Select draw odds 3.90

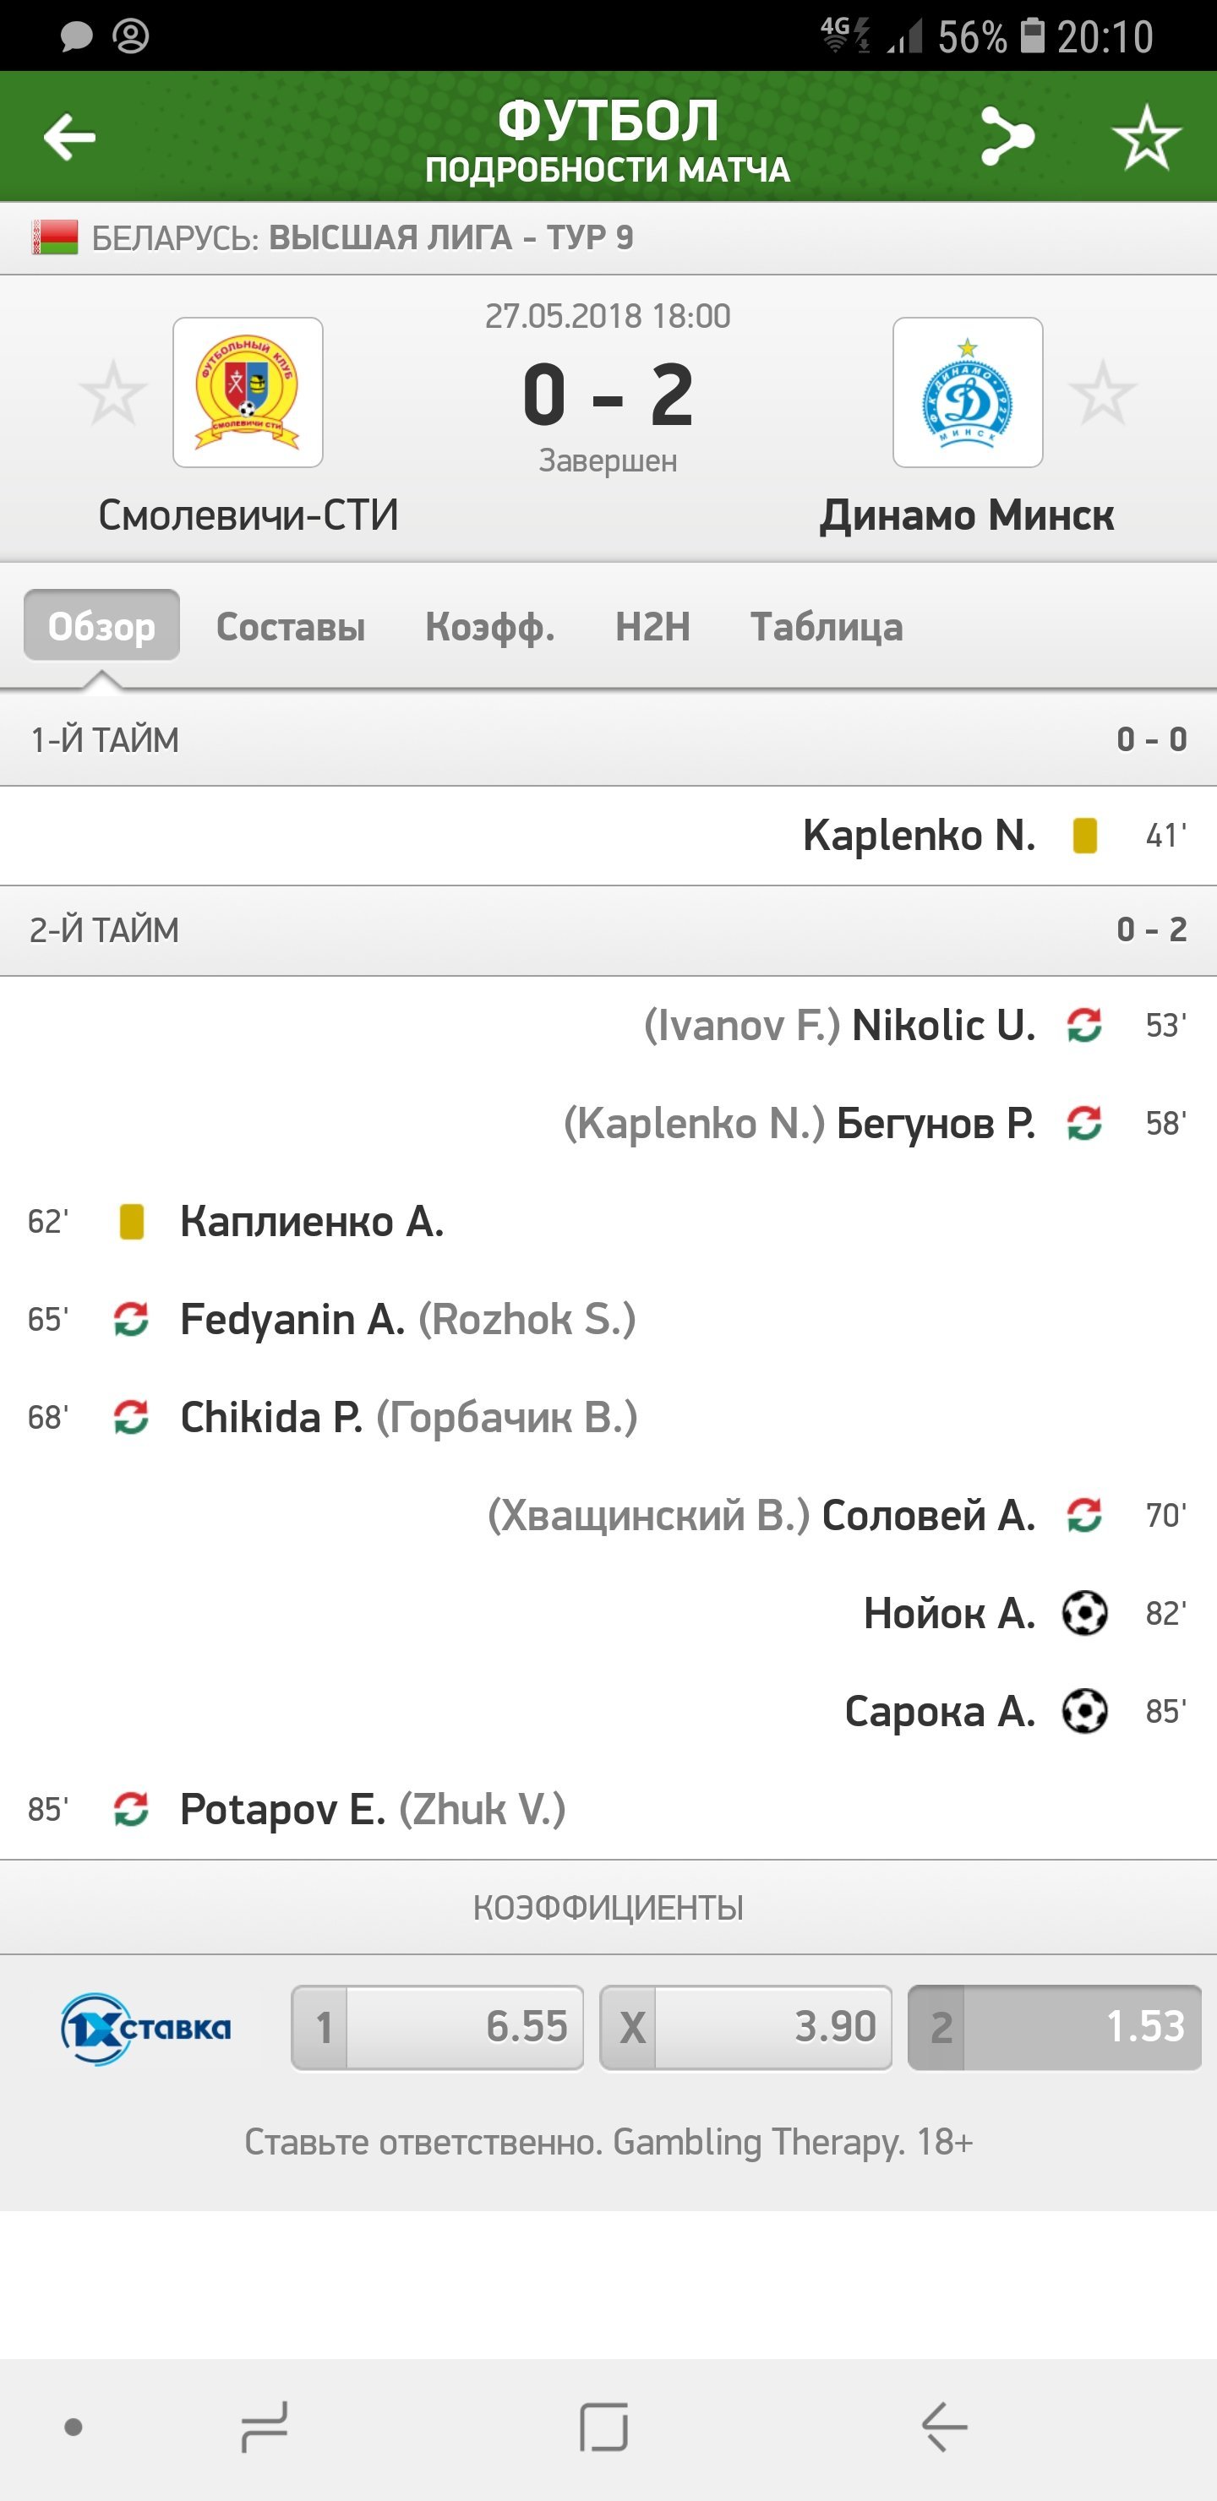pos(746,2028)
